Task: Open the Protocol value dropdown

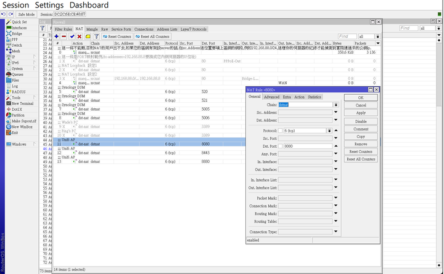Action: (x=329, y=131)
